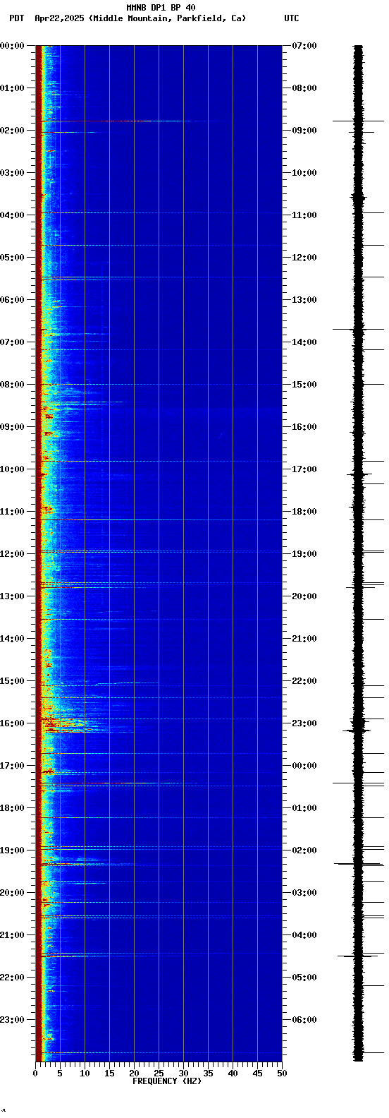Click the PDT time label "23:00"
This screenshot has width=389, height=1118.
point(12,1020)
